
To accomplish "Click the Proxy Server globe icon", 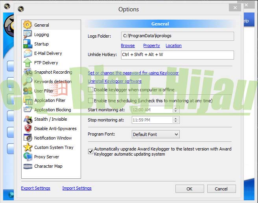I will point(28,157).
